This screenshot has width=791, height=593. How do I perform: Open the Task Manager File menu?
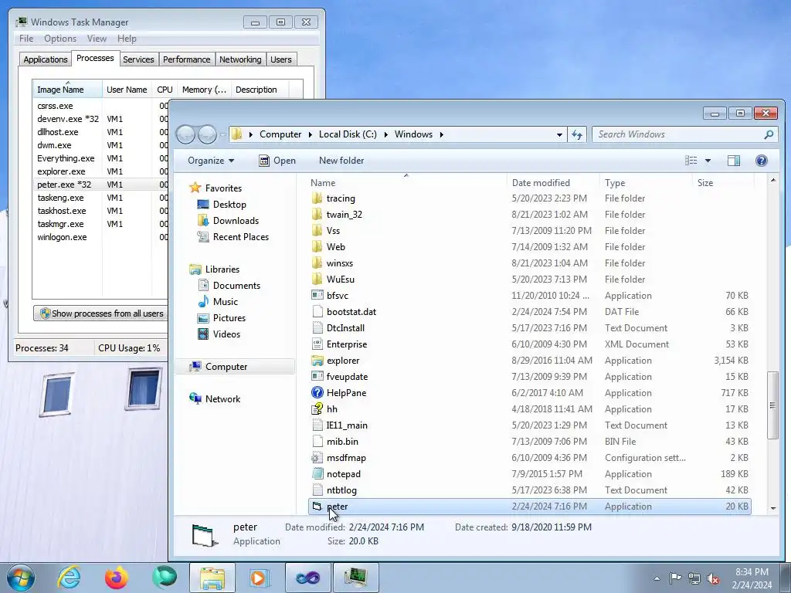coord(26,39)
